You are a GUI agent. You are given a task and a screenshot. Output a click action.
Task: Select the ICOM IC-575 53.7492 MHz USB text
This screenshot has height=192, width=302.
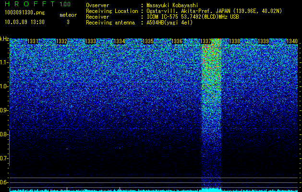coord(193,17)
